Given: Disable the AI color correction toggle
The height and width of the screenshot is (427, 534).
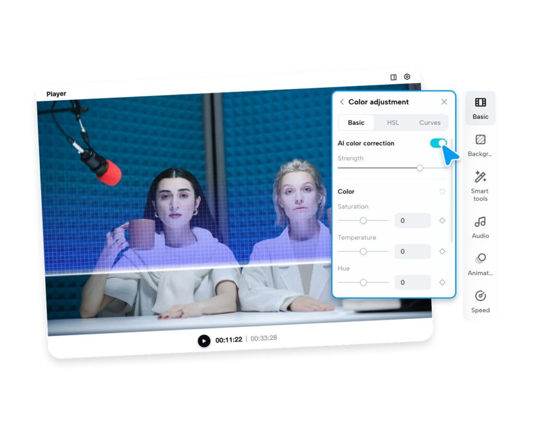Looking at the screenshot, I should pos(439,143).
